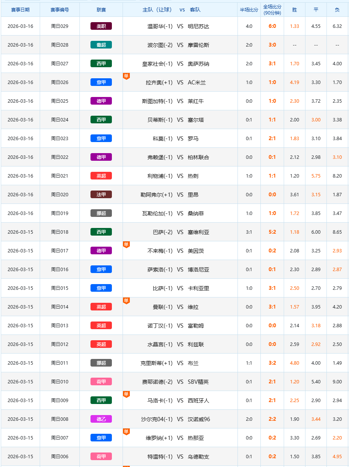
Task: Click the 单 badge on the 不来梅 row
Action: (126, 245)
